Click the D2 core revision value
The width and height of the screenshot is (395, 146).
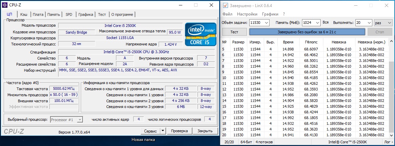pyautogui.click(x=206, y=64)
